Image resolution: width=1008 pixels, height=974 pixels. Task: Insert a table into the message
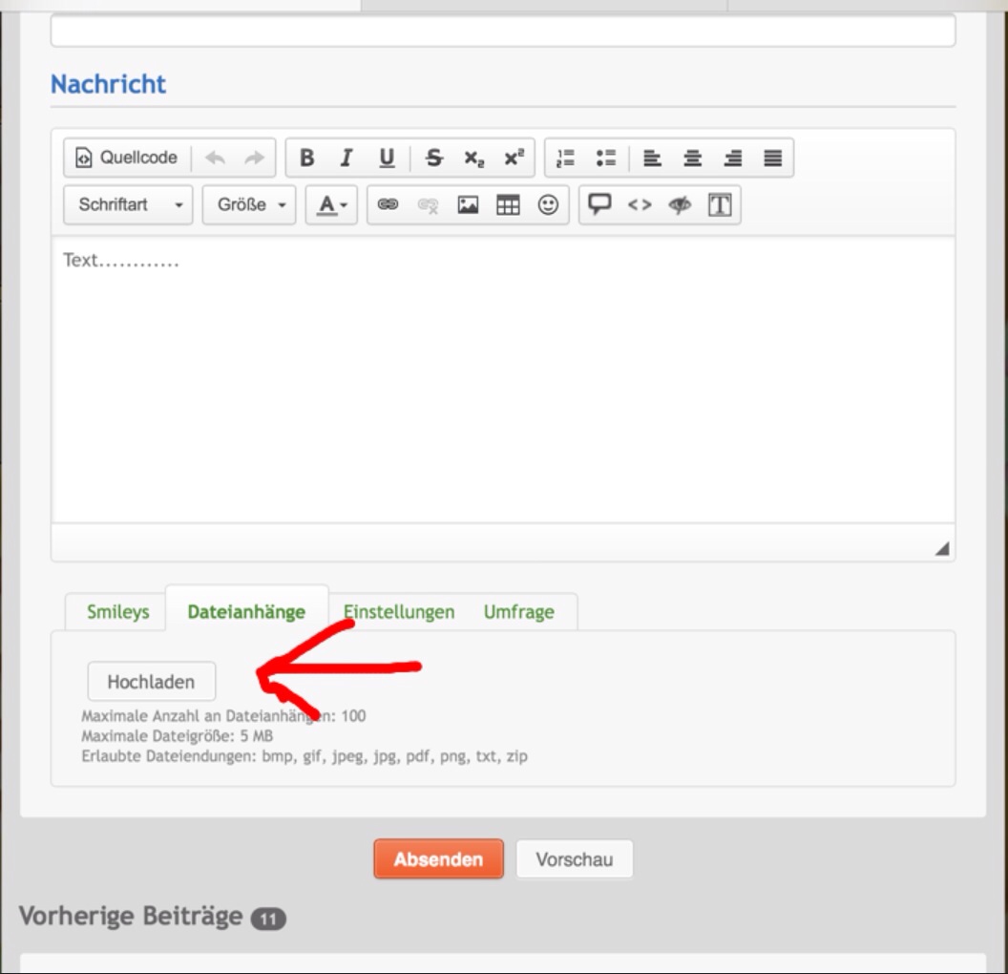(508, 205)
